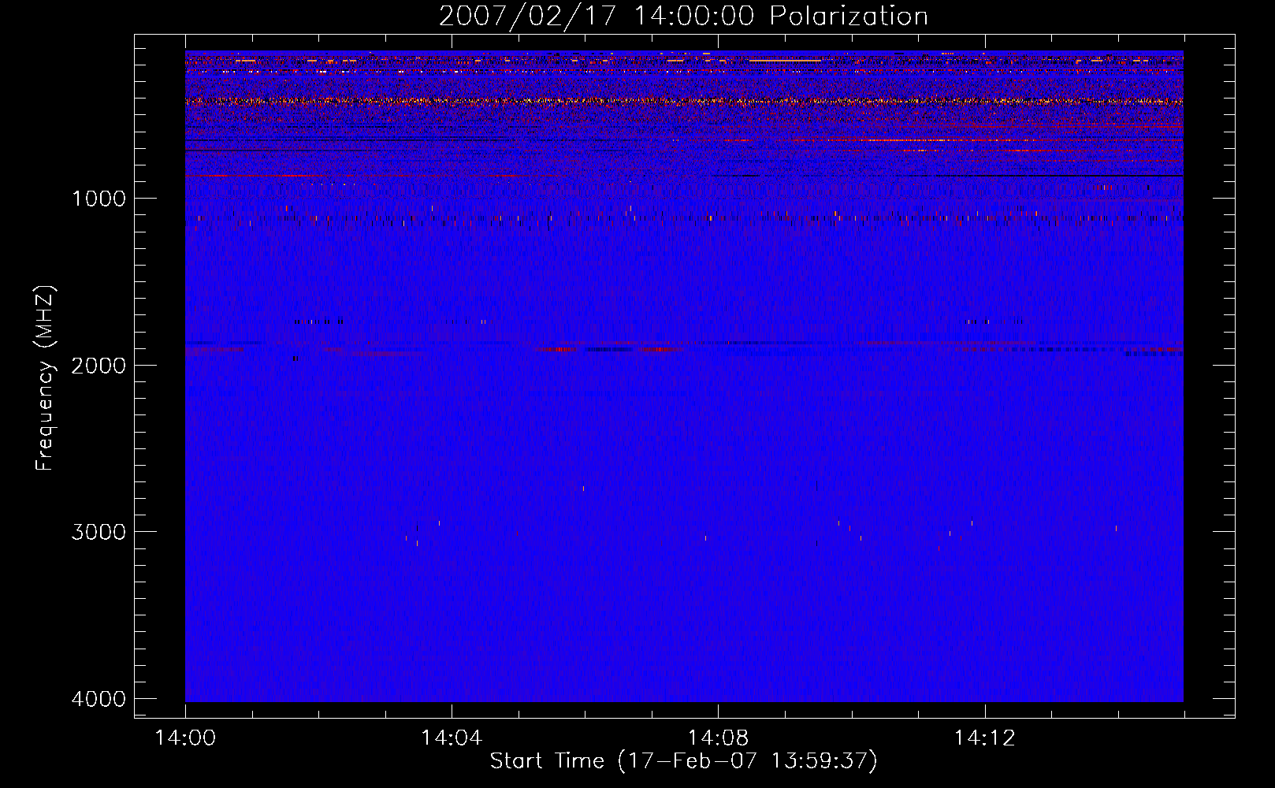Click the 14:12 time tick label
Image resolution: width=1275 pixels, height=788 pixels.
tap(984, 738)
